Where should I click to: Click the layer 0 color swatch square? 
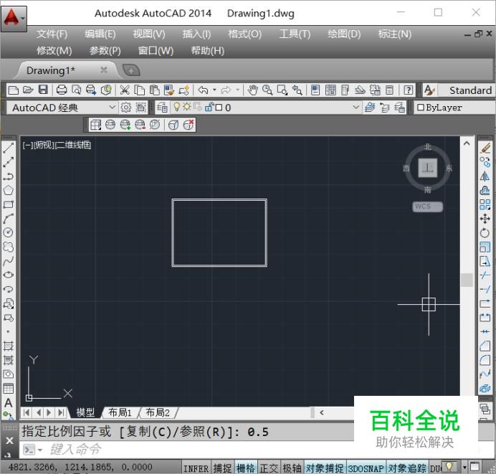(219, 108)
